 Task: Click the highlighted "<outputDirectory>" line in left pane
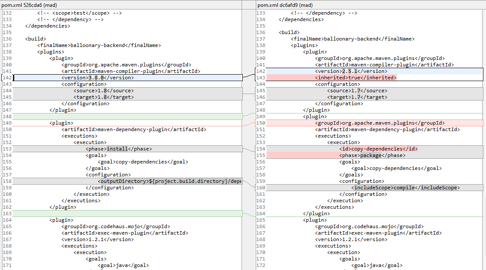click(151, 181)
